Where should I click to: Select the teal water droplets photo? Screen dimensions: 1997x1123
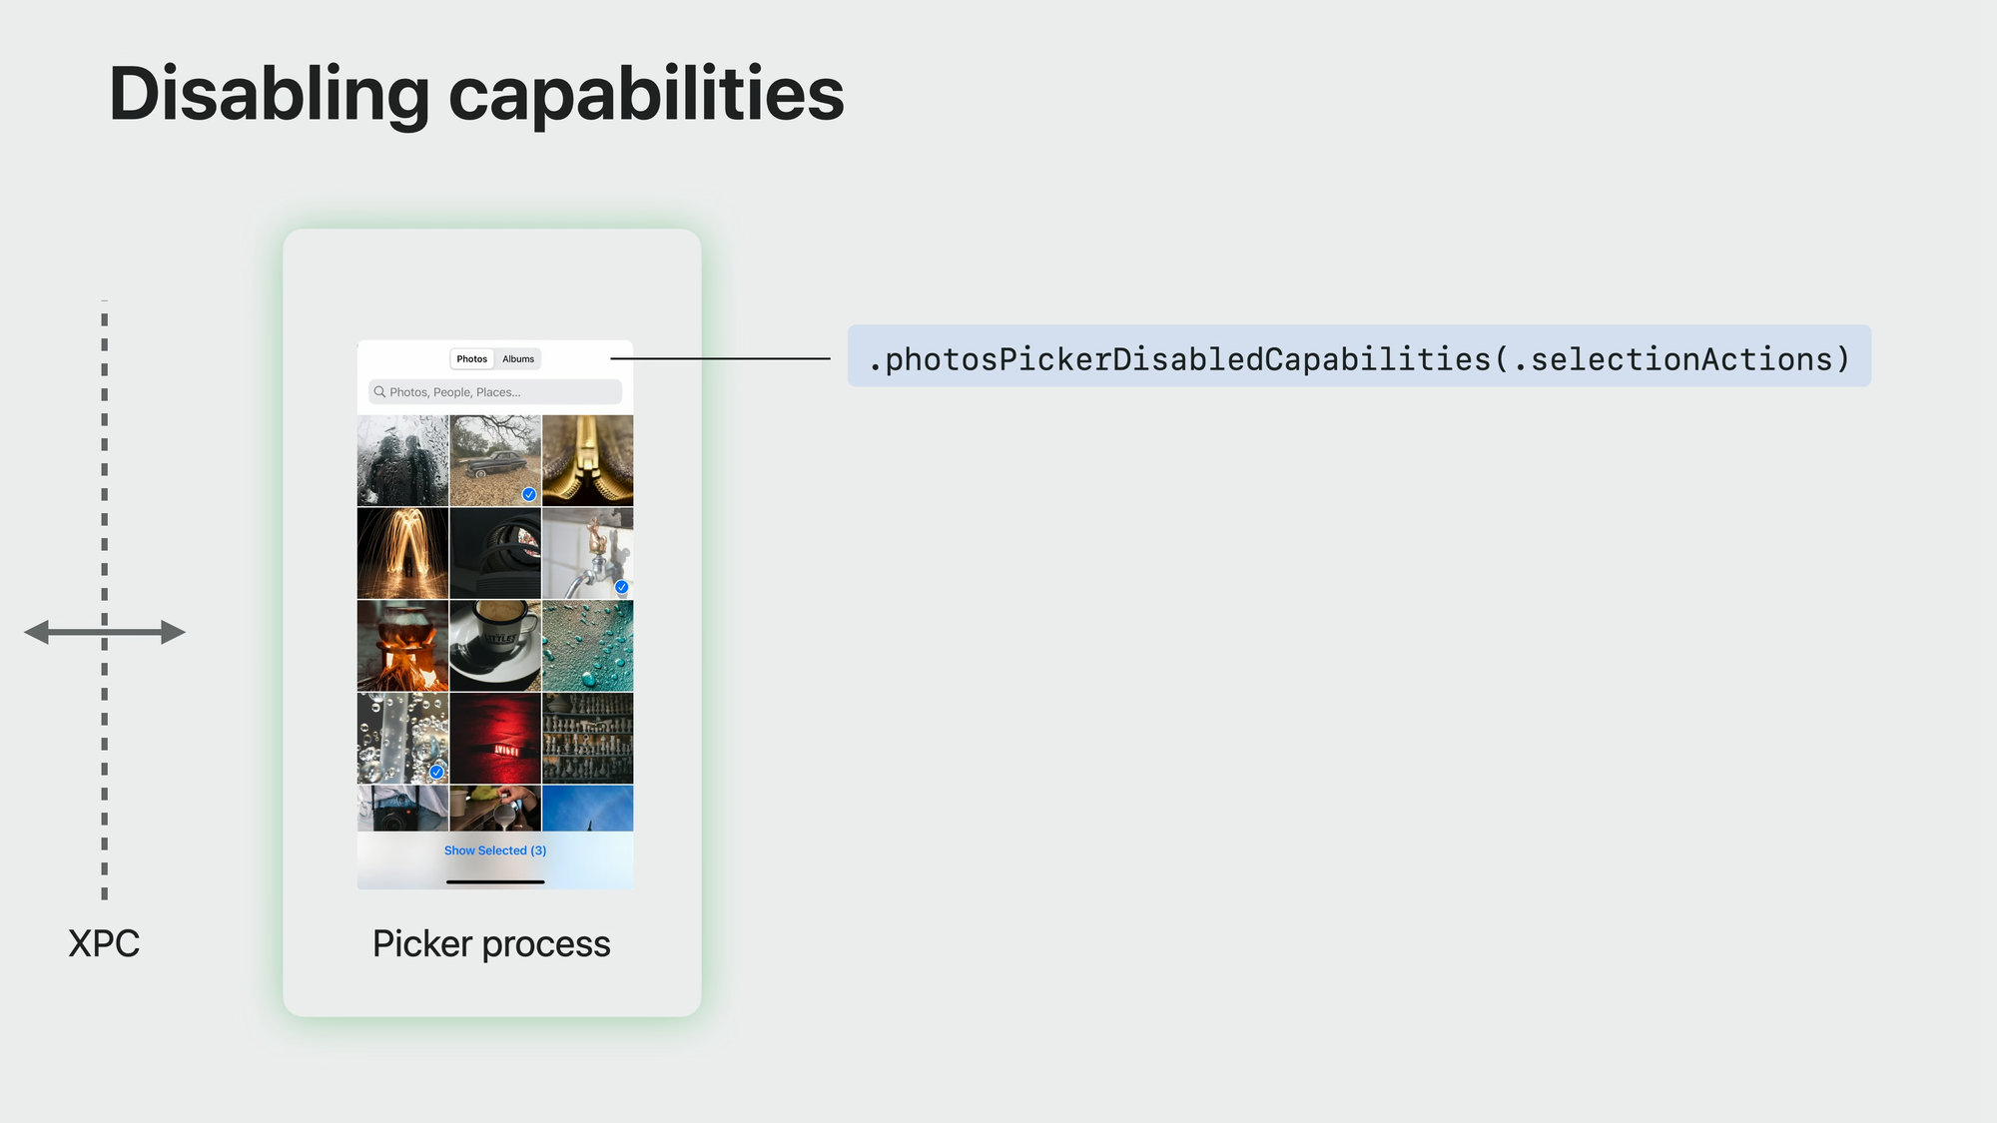click(x=587, y=645)
